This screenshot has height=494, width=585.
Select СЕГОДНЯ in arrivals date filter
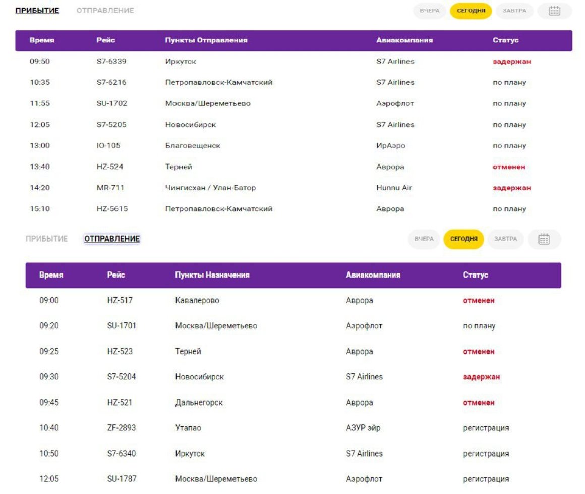[x=471, y=11]
